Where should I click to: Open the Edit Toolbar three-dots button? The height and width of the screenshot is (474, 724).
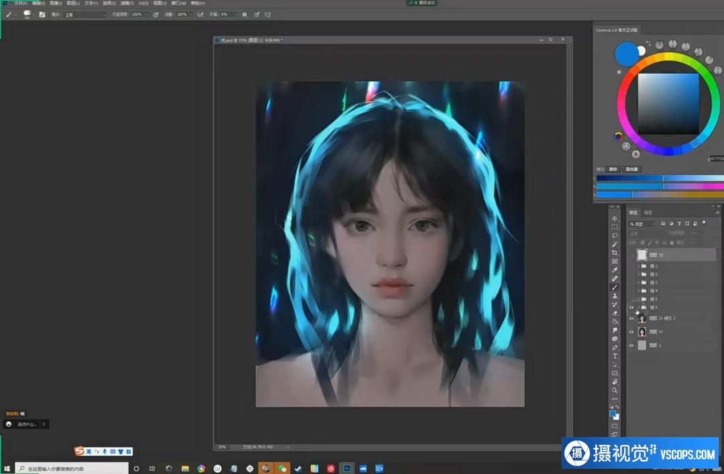615,399
